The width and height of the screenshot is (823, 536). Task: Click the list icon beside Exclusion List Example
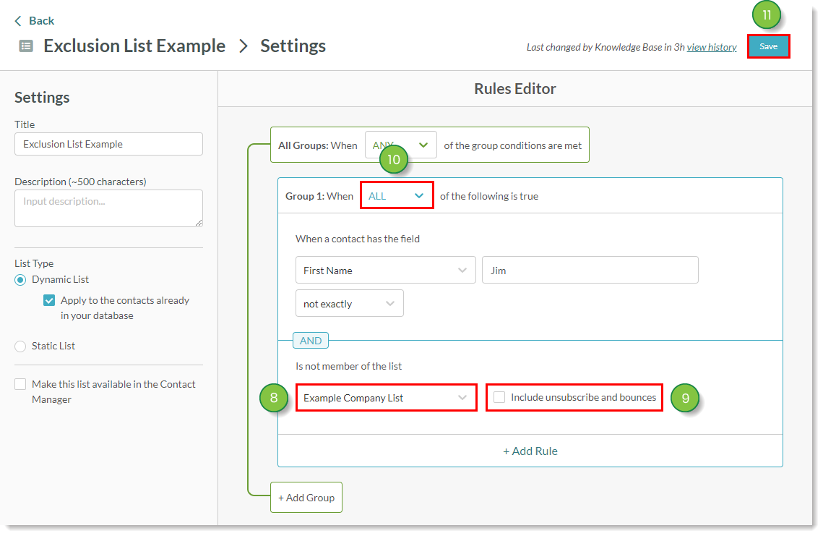26,46
